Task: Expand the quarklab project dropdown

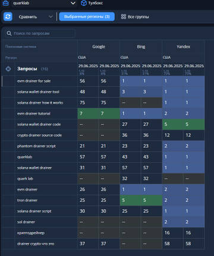Action: (x=73, y=3)
